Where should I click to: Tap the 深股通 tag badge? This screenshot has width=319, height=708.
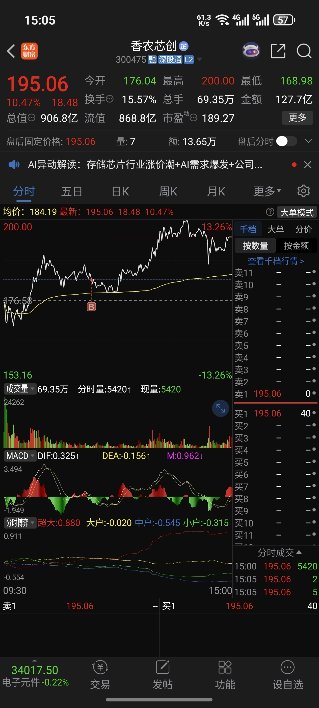(170, 60)
